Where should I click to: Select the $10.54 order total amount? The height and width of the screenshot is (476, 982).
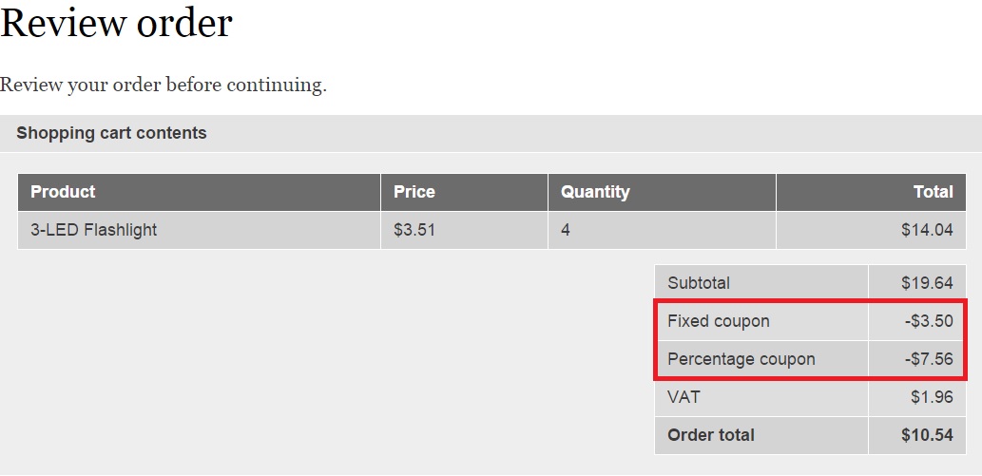coord(927,435)
